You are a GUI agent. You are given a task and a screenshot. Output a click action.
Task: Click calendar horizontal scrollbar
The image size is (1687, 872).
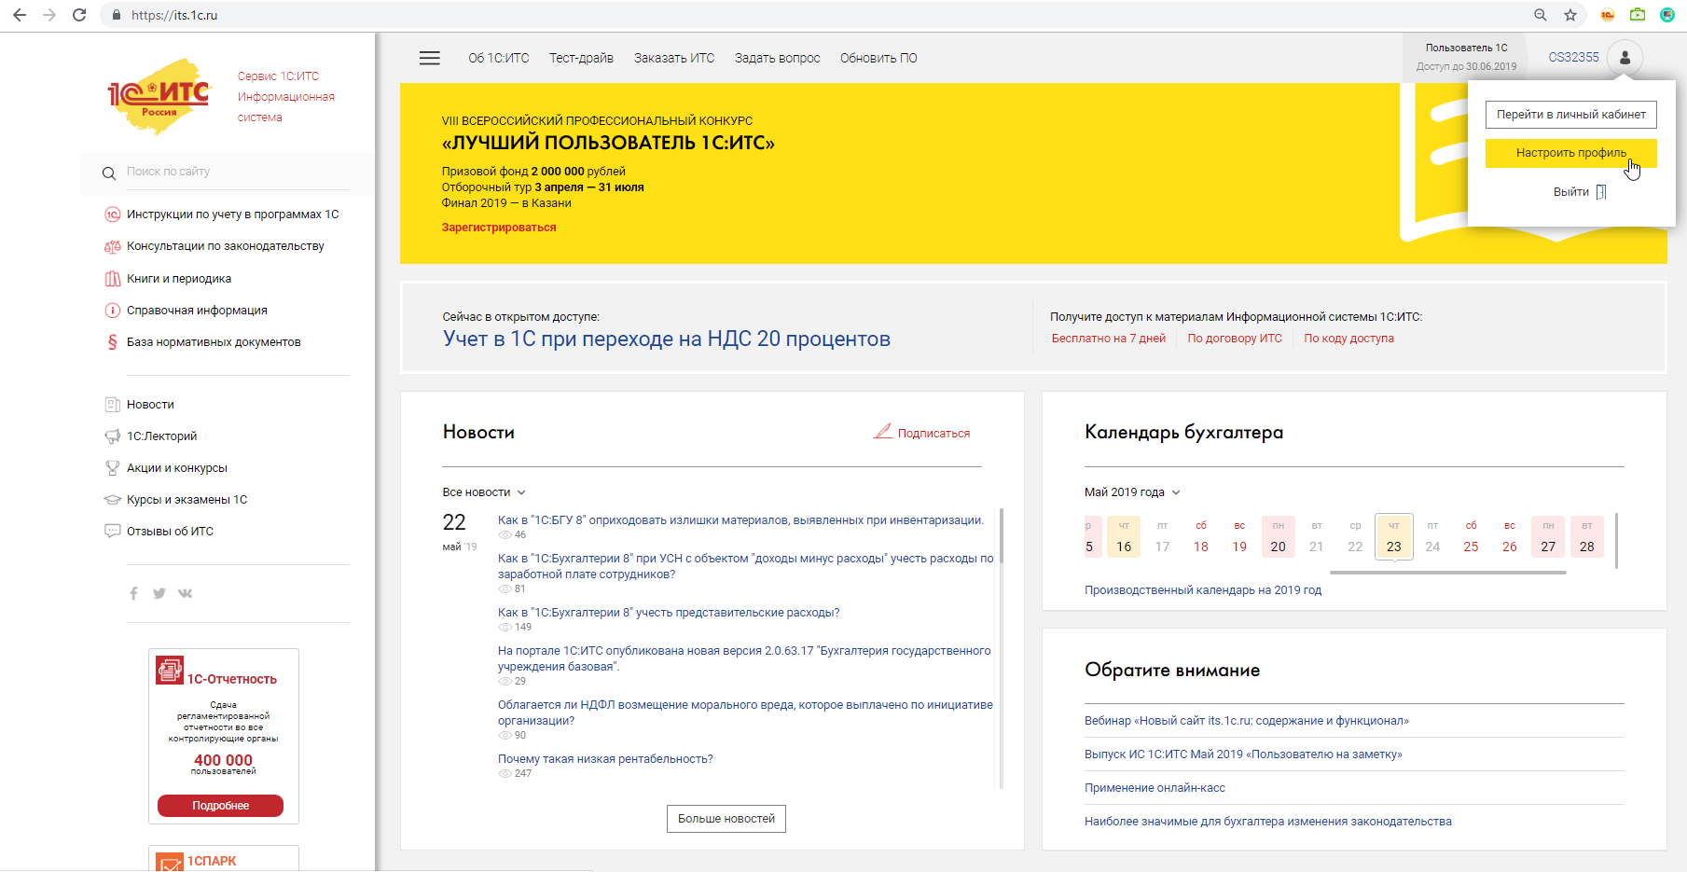pyautogui.click(x=1447, y=573)
